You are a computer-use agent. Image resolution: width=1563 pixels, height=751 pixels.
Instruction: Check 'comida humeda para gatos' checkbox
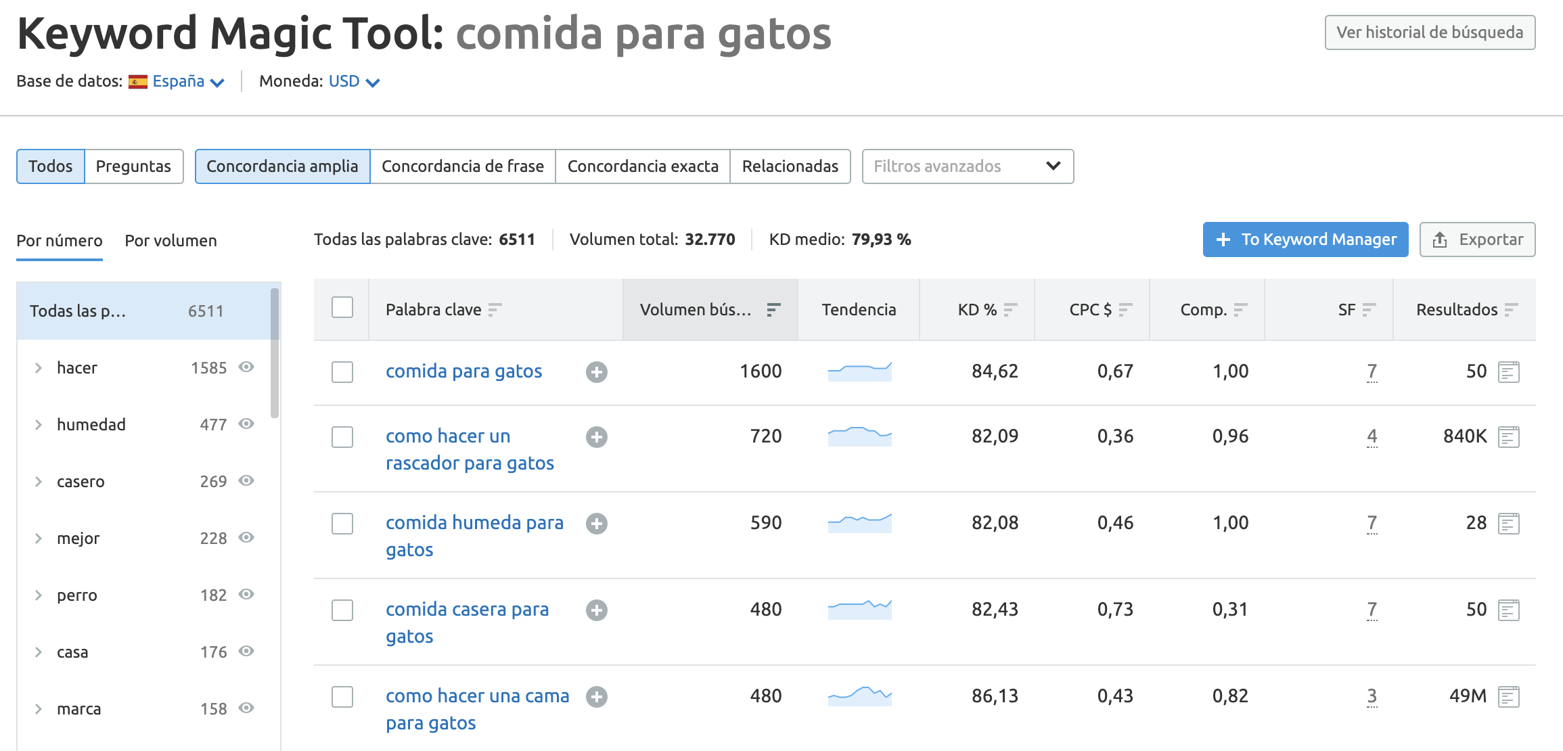(x=342, y=524)
